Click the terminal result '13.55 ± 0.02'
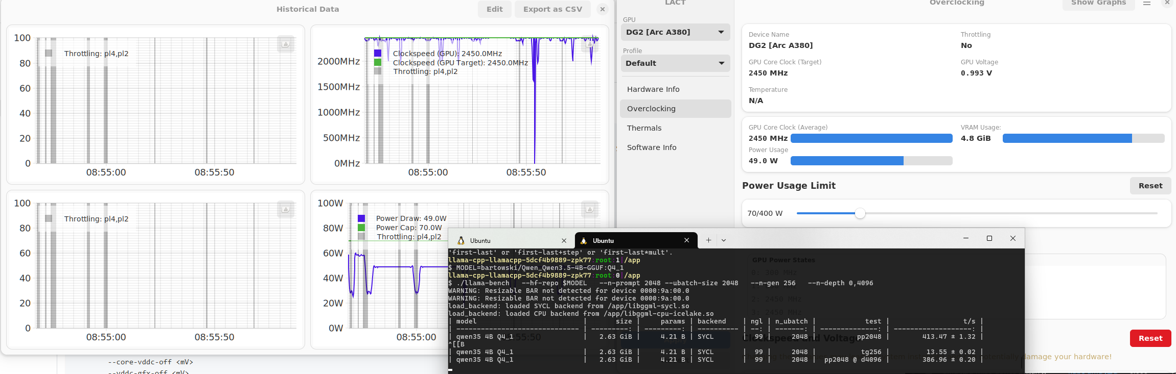The width and height of the screenshot is (1176, 374). (951, 352)
